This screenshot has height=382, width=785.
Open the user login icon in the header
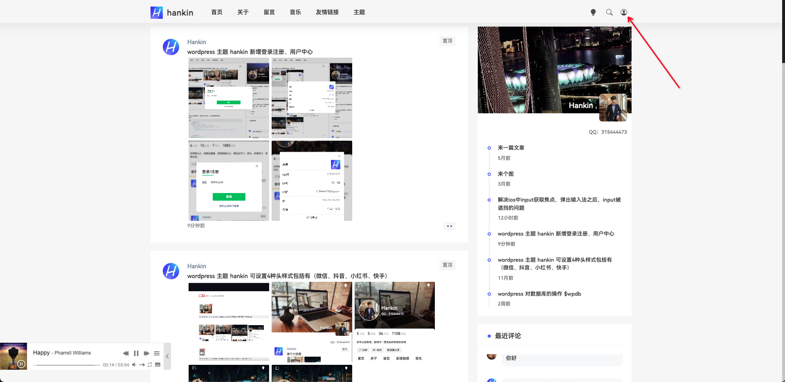(624, 12)
